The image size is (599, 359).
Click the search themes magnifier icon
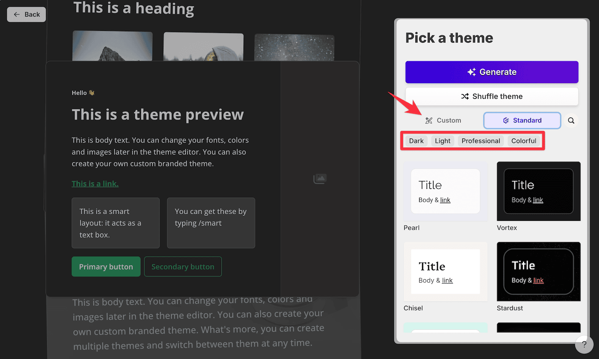[x=571, y=120]
